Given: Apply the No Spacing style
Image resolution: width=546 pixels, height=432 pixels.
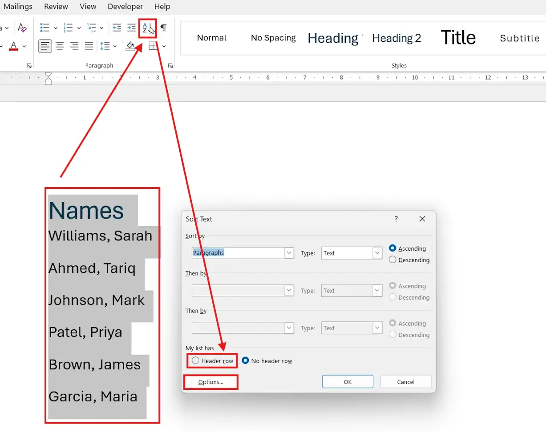Looking at the screenshot, I should coord(273,38).
